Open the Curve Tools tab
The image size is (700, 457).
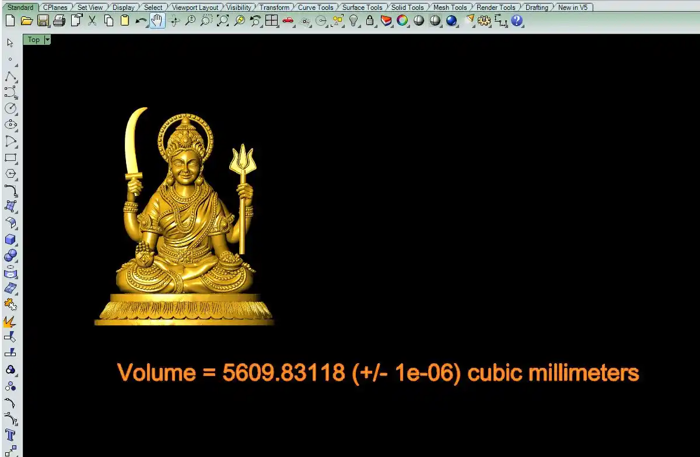315,8
